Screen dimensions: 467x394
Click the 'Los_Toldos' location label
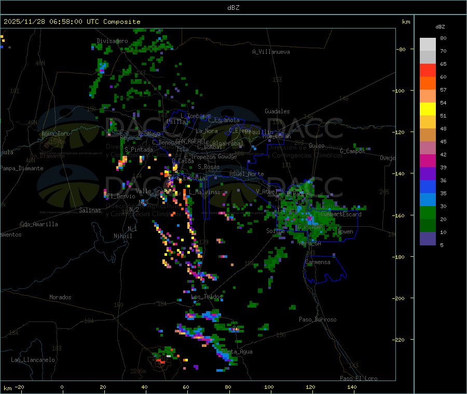[207, 297]
